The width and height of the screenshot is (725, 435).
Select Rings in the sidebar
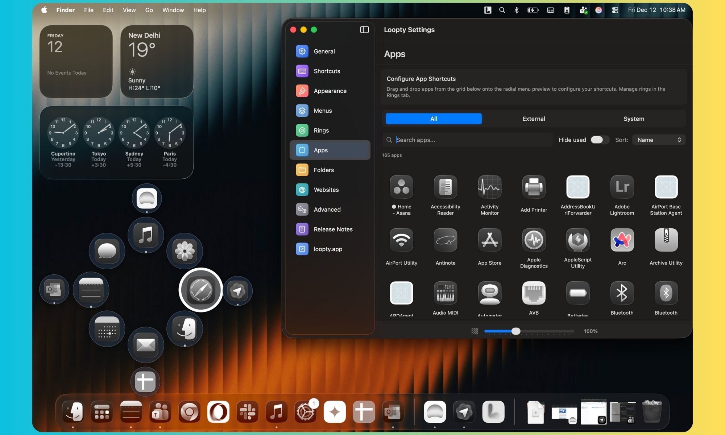321,130
